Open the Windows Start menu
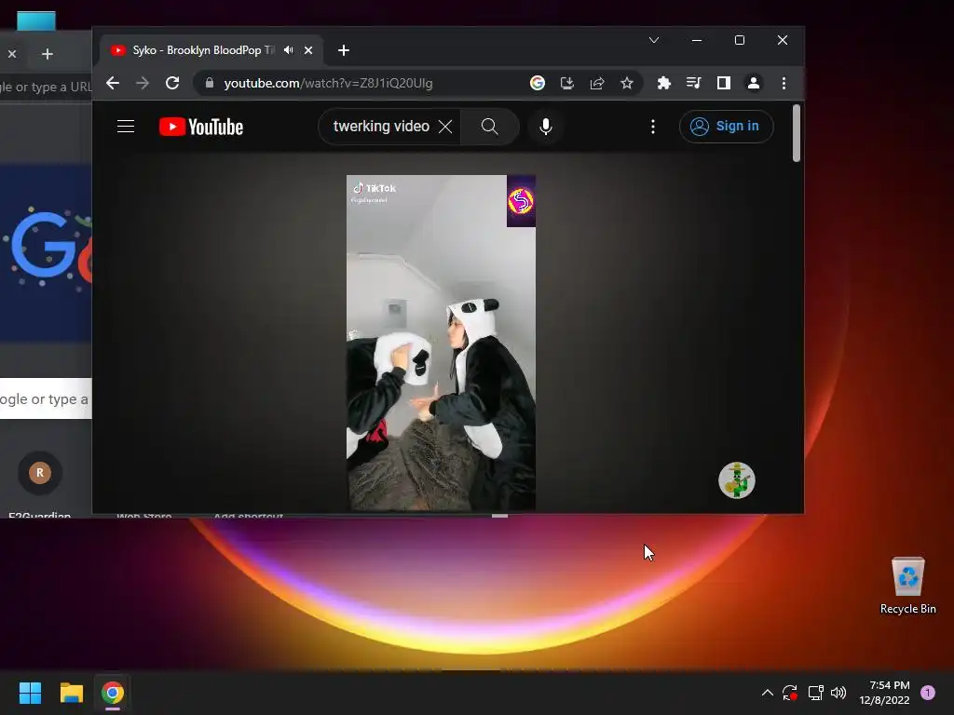This screenshot has height=715, width=954. (30, 693)
